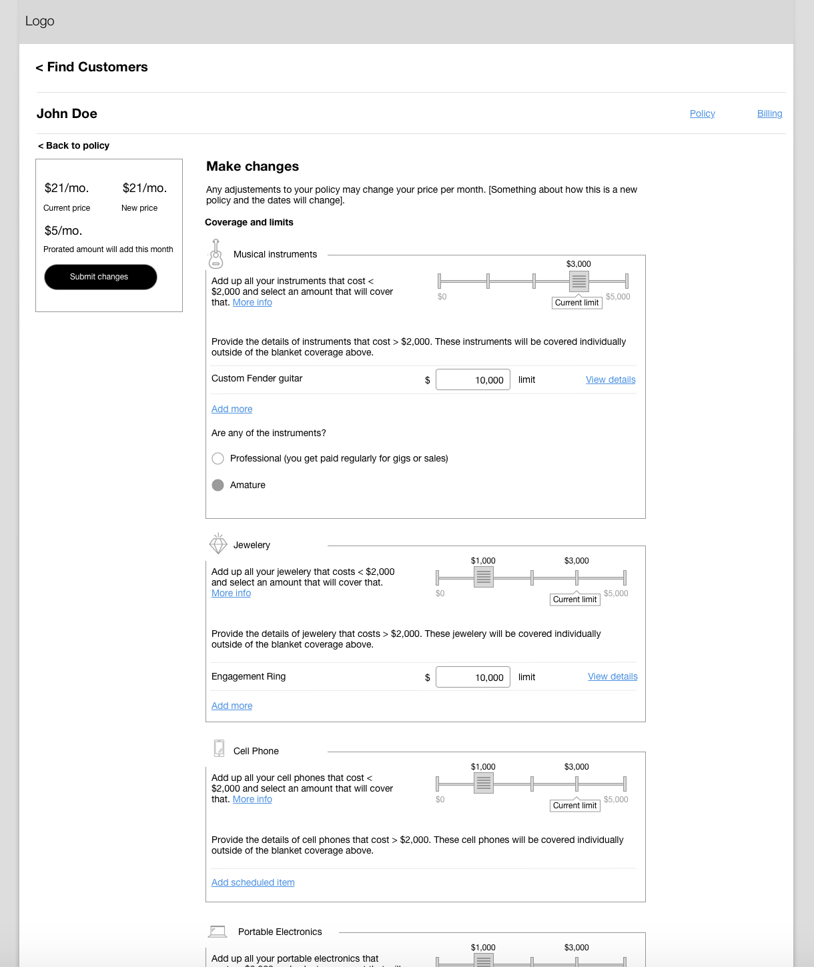Click the Musical instruments slider handle
Viewport: 814px width, 967px height.
578,281
